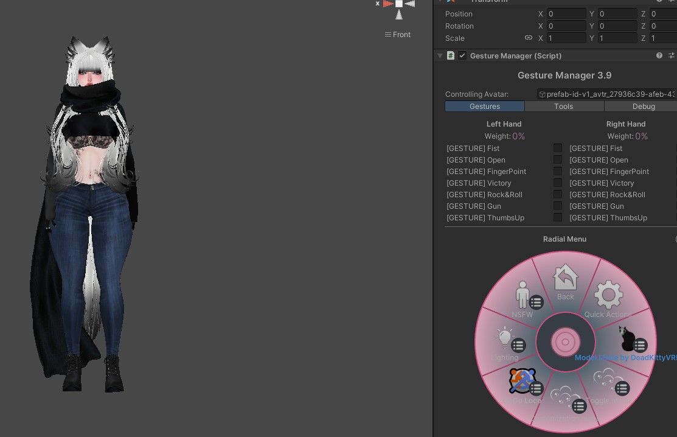The height and width of the screenshot is (437, 677).
Task: Click the gray cone opposite the red X cone
Action: 410,4
